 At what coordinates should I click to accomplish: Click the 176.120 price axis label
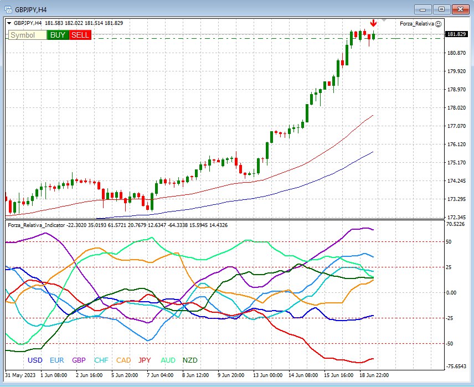tap(456, 145)
